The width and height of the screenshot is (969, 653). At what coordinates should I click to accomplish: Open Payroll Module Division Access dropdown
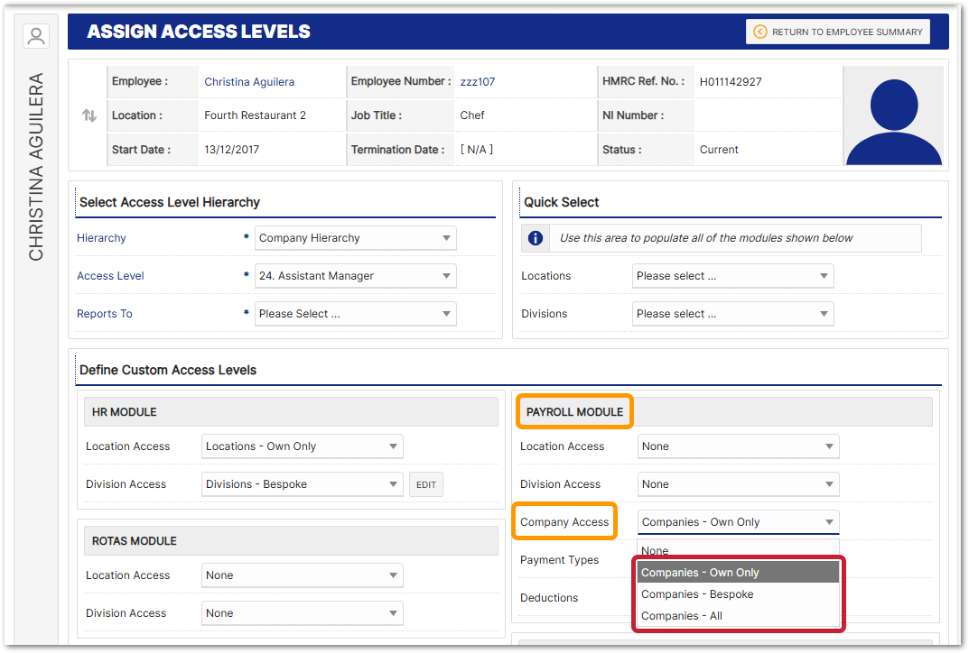click(738, 484)
